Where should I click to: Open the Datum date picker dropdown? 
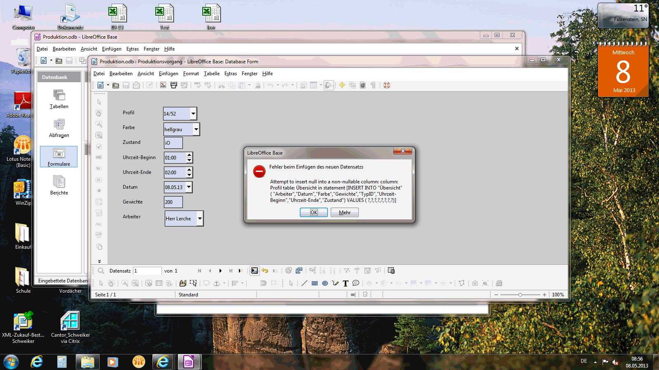pyautogui.click(x=189, y=187)
